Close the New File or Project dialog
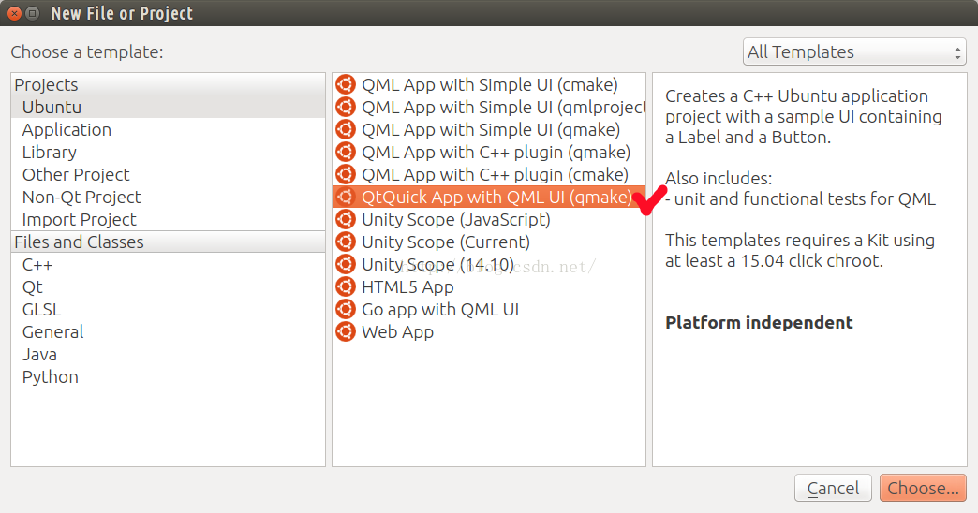This screenshot has width=978, height=513. [x=14, y=13]
